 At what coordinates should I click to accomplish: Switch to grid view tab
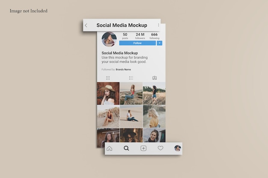point(108,78)
